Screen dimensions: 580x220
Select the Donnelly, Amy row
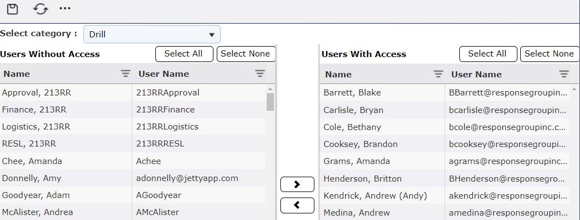coord(66,178)
